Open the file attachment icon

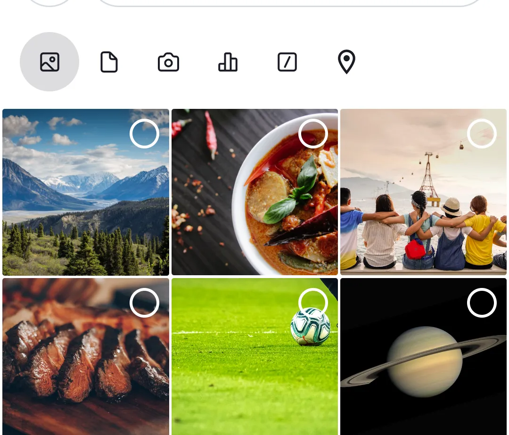click(109, 62)
